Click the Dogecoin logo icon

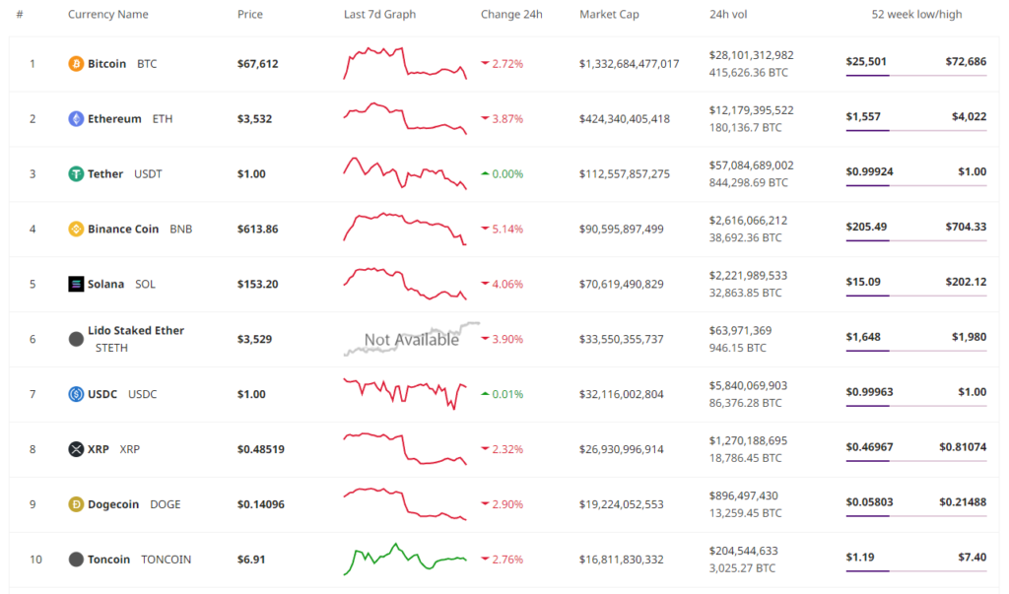coord(76,504)
